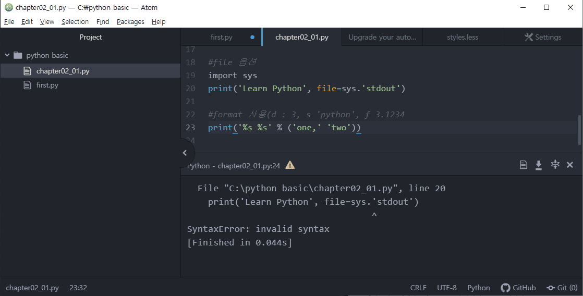Viewport: 583px width, 296px height.
Task: Change the UTF-8 encoding selector
Action: point(446,288)
